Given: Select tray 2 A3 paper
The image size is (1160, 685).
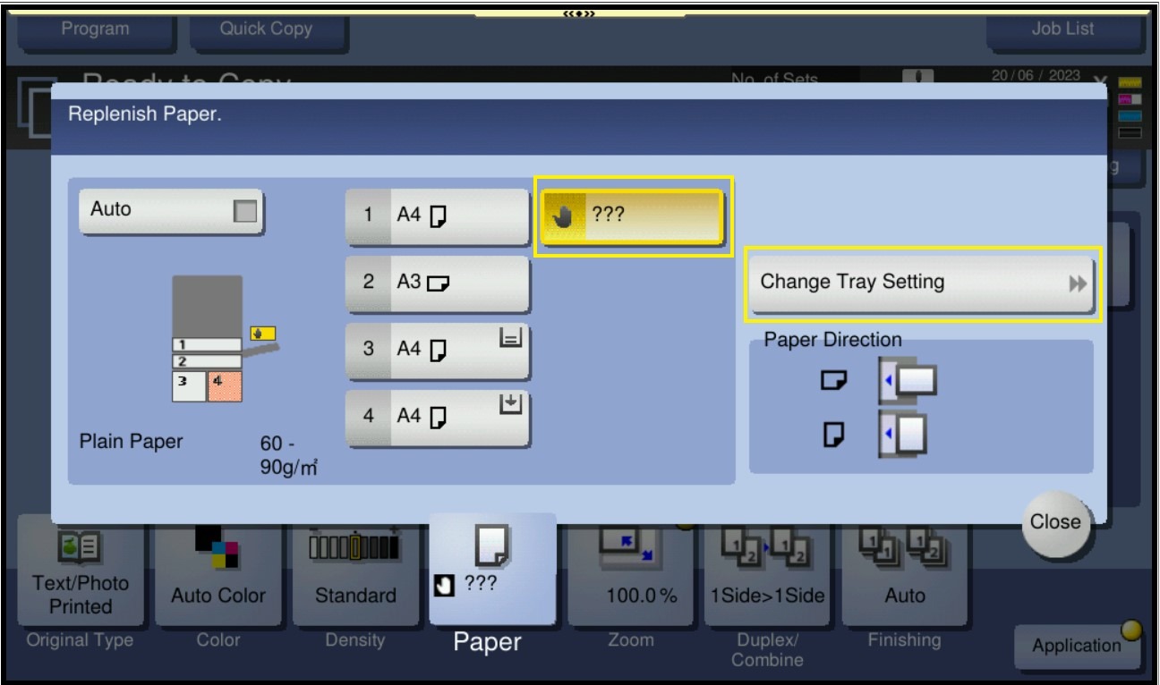Looking at the screenshot, I should tap(438, 283).
